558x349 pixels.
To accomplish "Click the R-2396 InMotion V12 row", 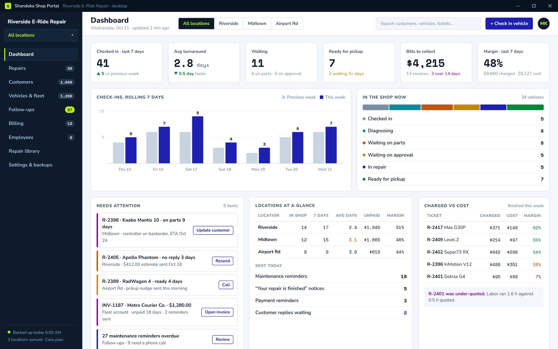I will [484, 265].
